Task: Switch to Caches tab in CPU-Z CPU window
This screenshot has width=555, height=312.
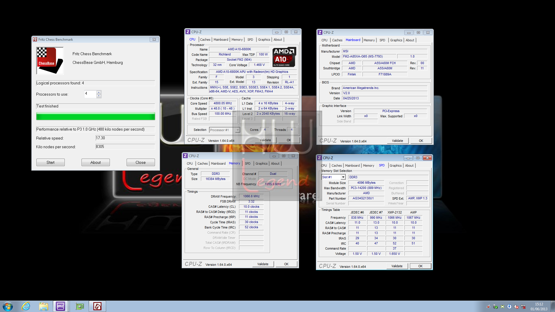Action: pyautogui.click(x=205, y=40)
